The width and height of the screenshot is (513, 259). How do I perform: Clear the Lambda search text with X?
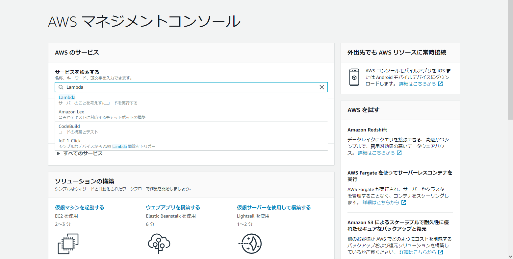pos(322,87)
